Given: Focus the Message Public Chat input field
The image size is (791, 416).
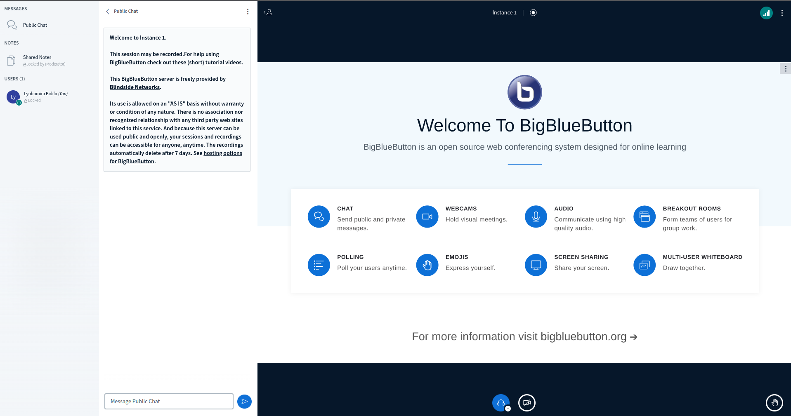Looking at the screenshot, I should click(169, 401).
